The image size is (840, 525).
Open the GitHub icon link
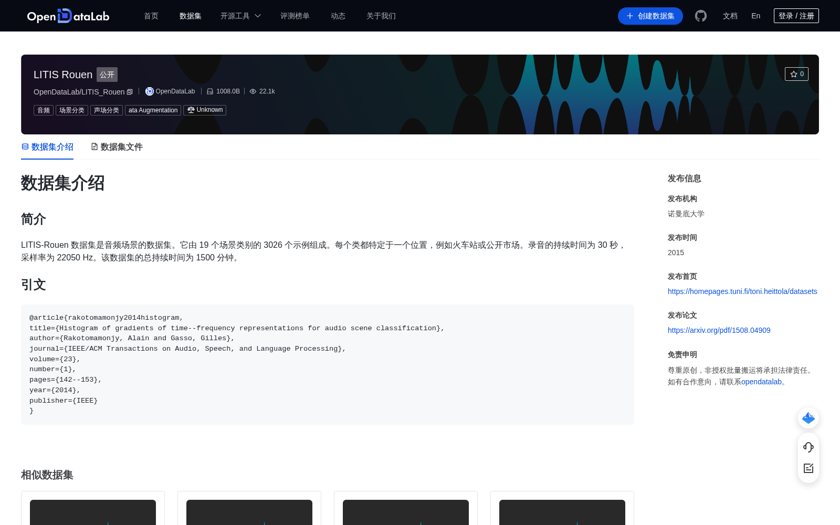701,16
